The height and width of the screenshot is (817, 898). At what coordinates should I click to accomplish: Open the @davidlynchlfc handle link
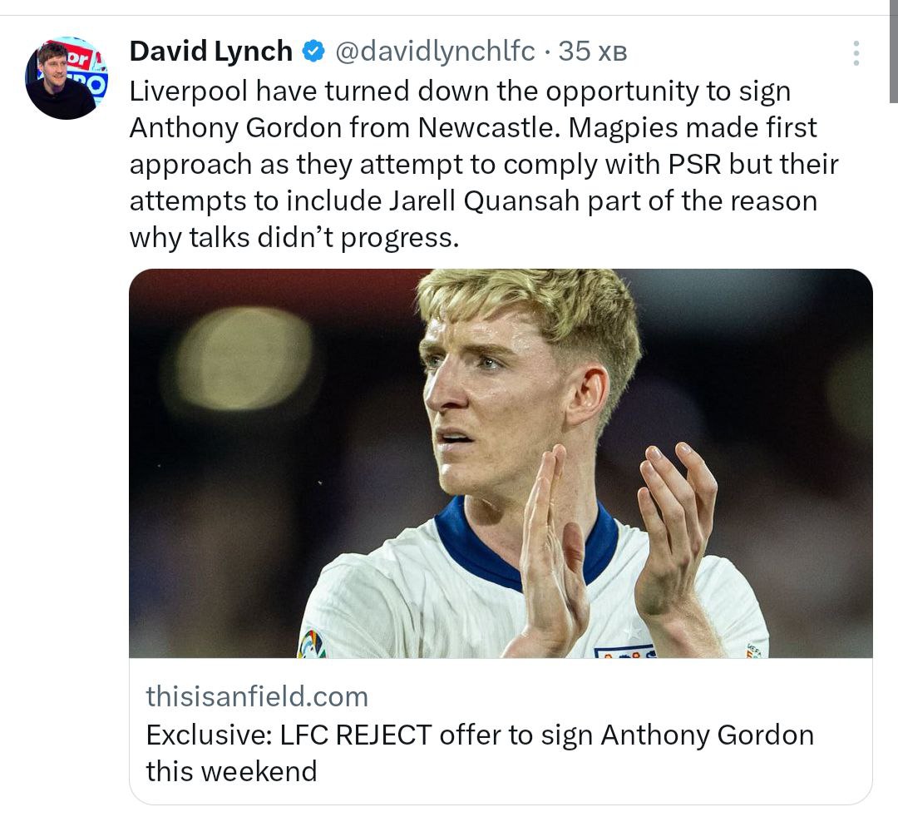pos(435,52)
